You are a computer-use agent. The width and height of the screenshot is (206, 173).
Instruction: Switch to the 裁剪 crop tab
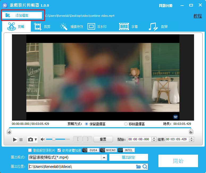click(x=42, y=27)
